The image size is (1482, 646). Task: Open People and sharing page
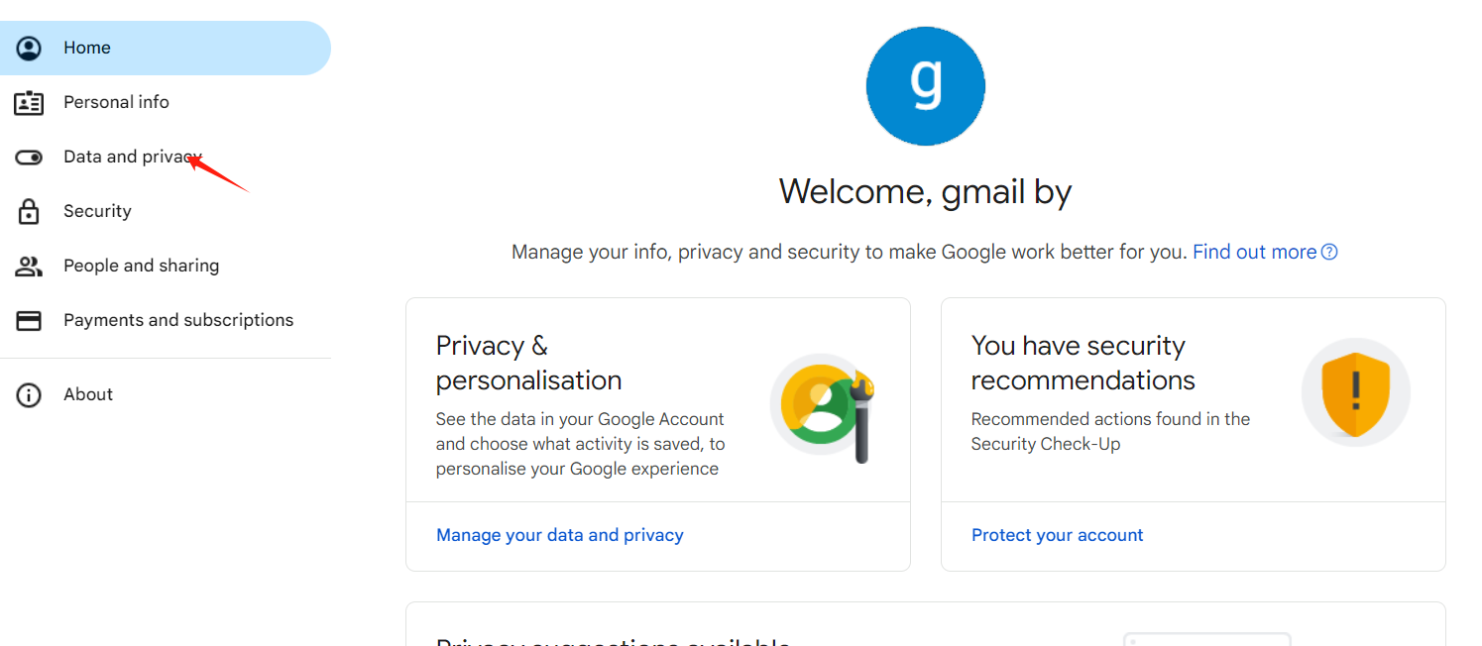[x=141, y=266]
